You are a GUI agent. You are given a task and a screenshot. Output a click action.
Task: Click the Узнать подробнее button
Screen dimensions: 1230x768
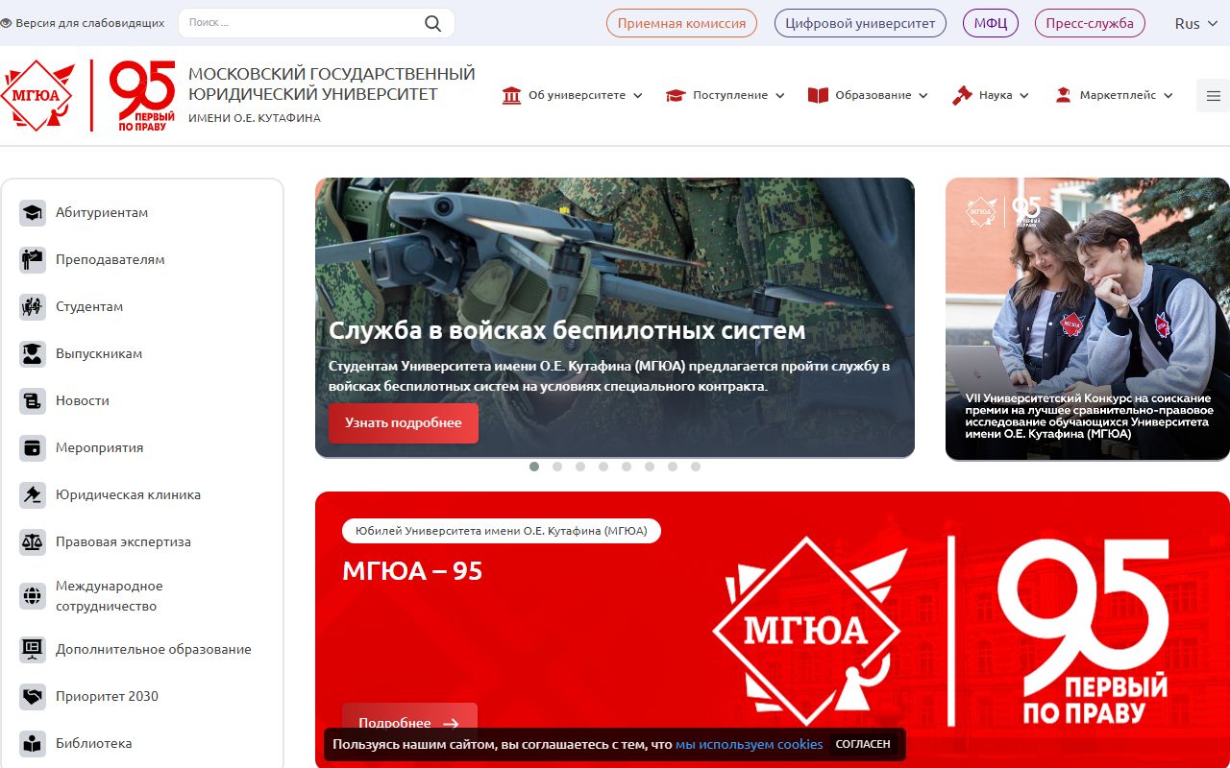point(404,423)
